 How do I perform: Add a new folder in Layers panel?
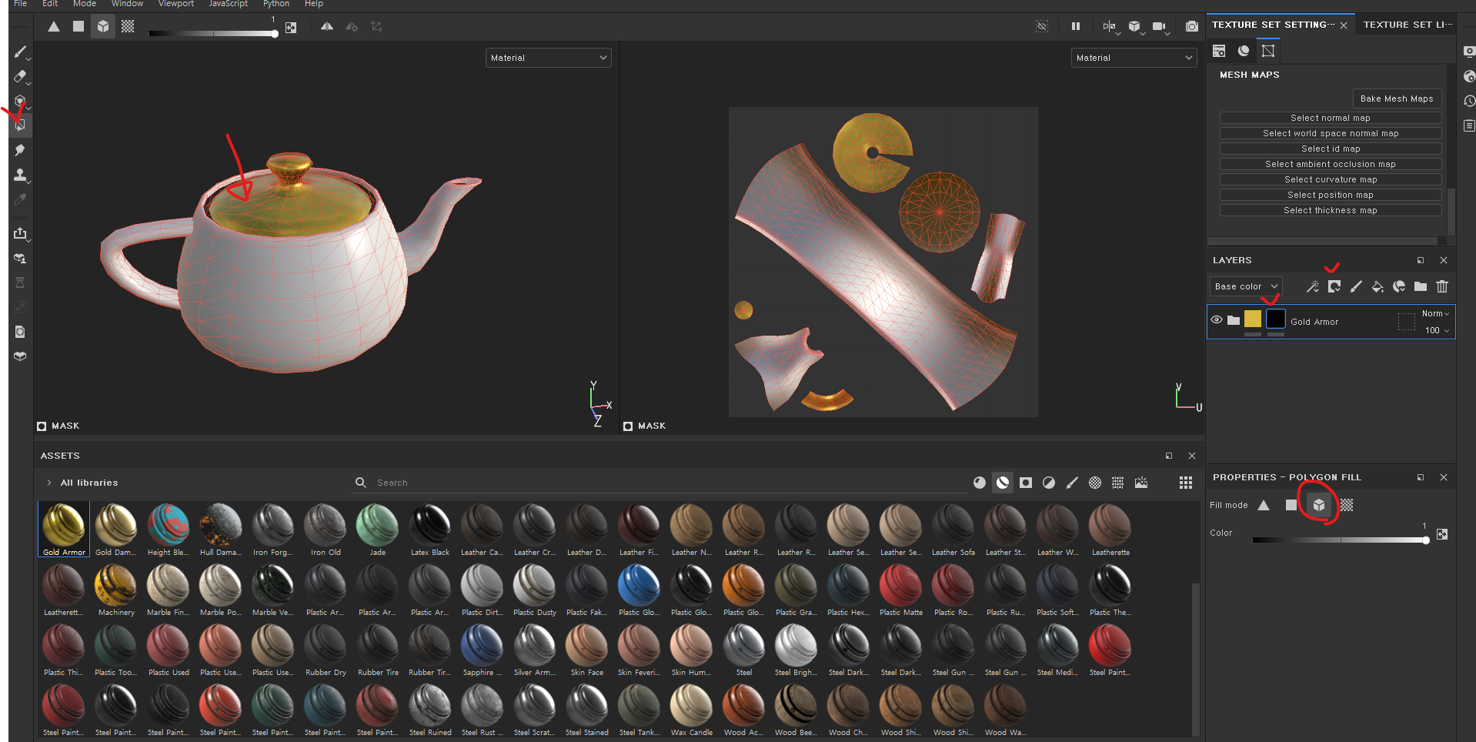point(1420,286)
